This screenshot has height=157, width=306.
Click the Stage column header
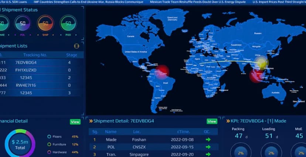71,55
